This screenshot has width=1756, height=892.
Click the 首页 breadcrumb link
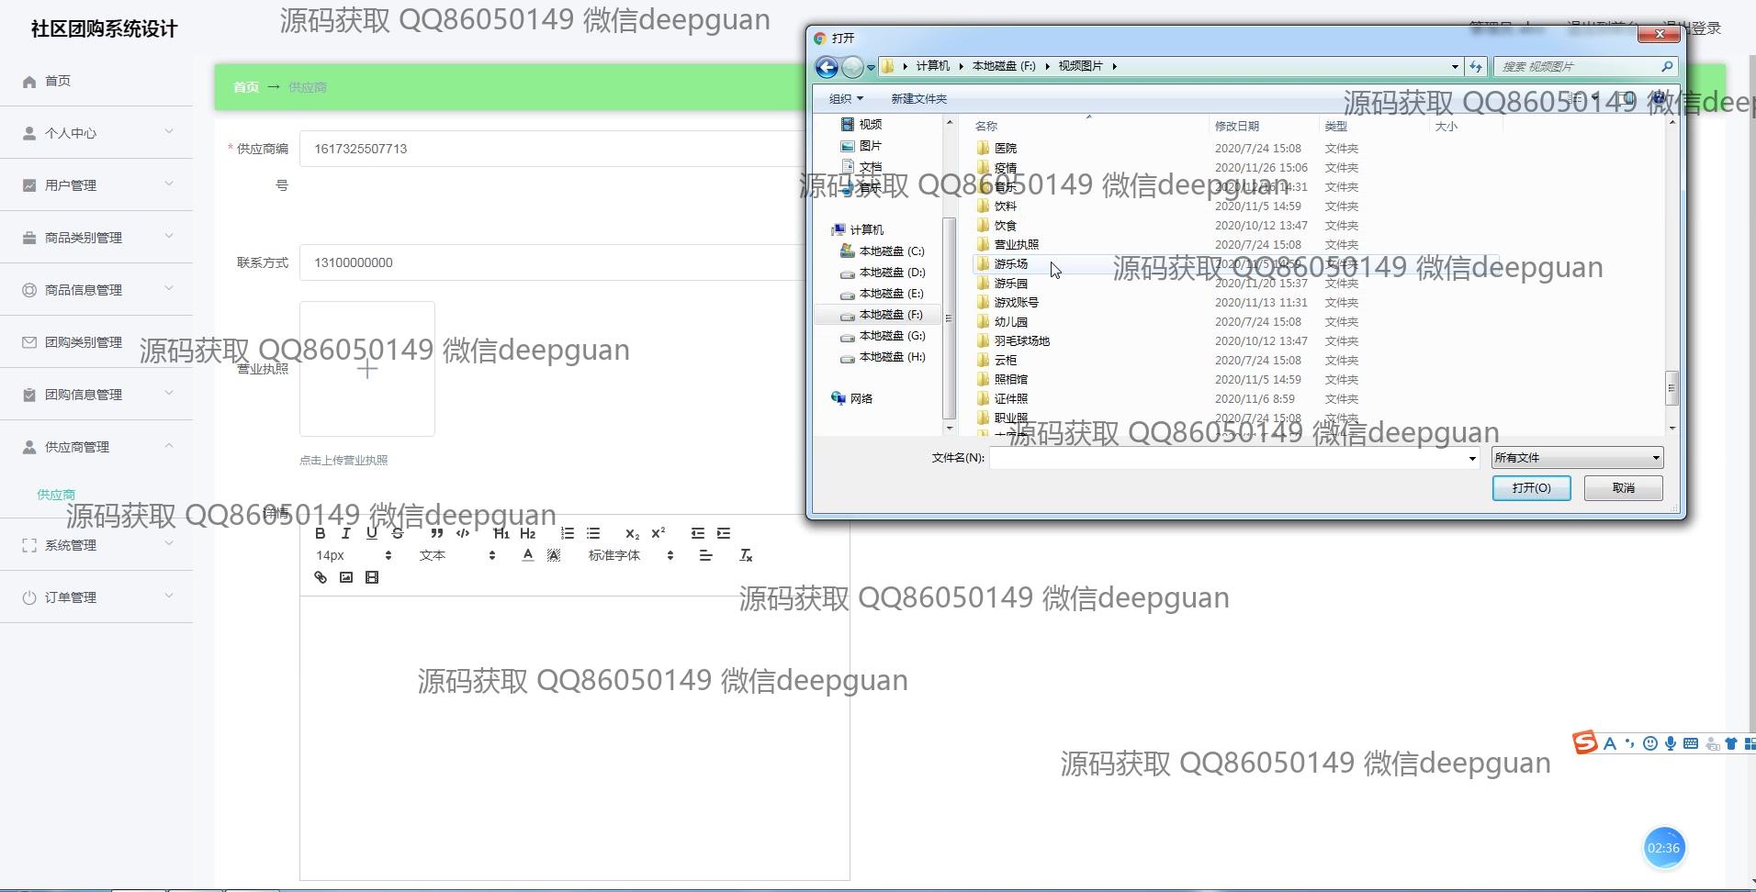(x=245, y=87)
